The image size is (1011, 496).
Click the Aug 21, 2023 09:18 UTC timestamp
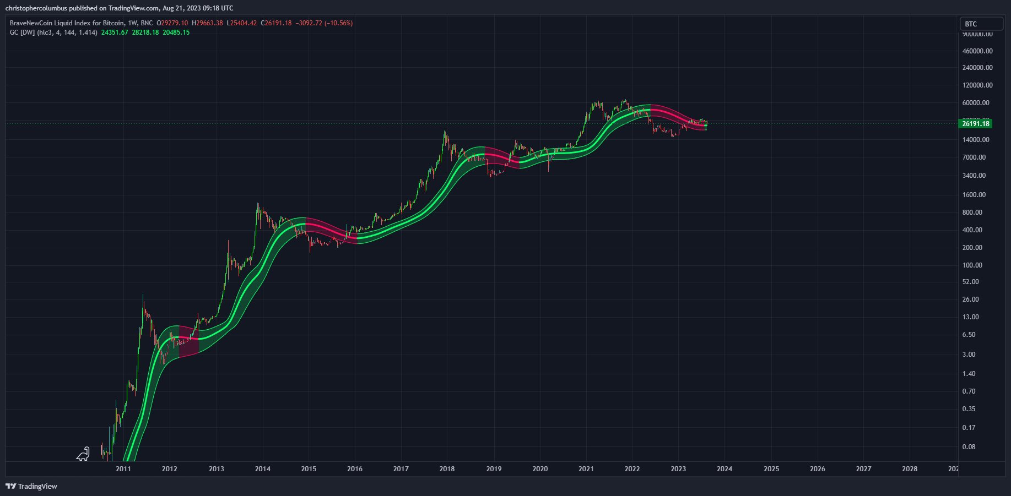click(198, 8)
